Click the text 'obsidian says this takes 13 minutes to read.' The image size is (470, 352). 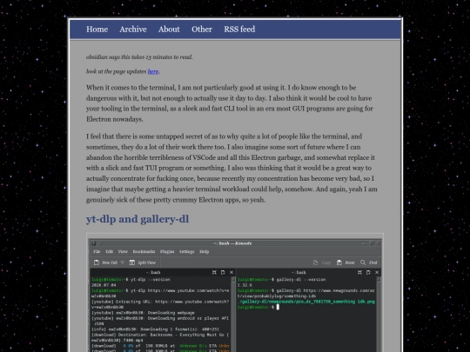coord(139,56)
